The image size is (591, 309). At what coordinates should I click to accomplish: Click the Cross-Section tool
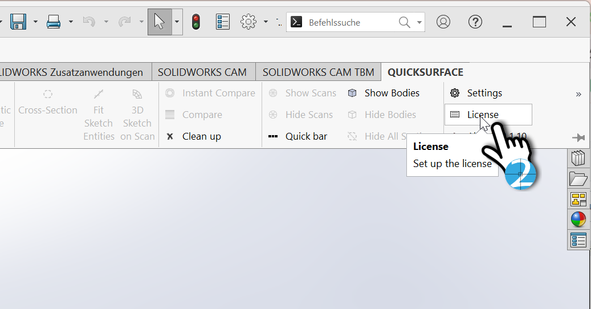48,103
